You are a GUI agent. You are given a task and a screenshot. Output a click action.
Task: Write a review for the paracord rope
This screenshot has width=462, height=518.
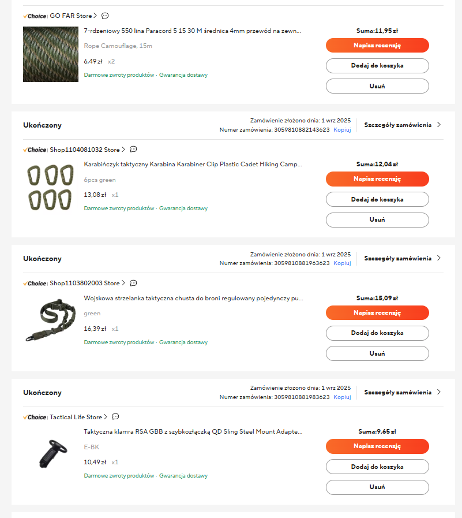pyautogui.click(x=377, y=45)
